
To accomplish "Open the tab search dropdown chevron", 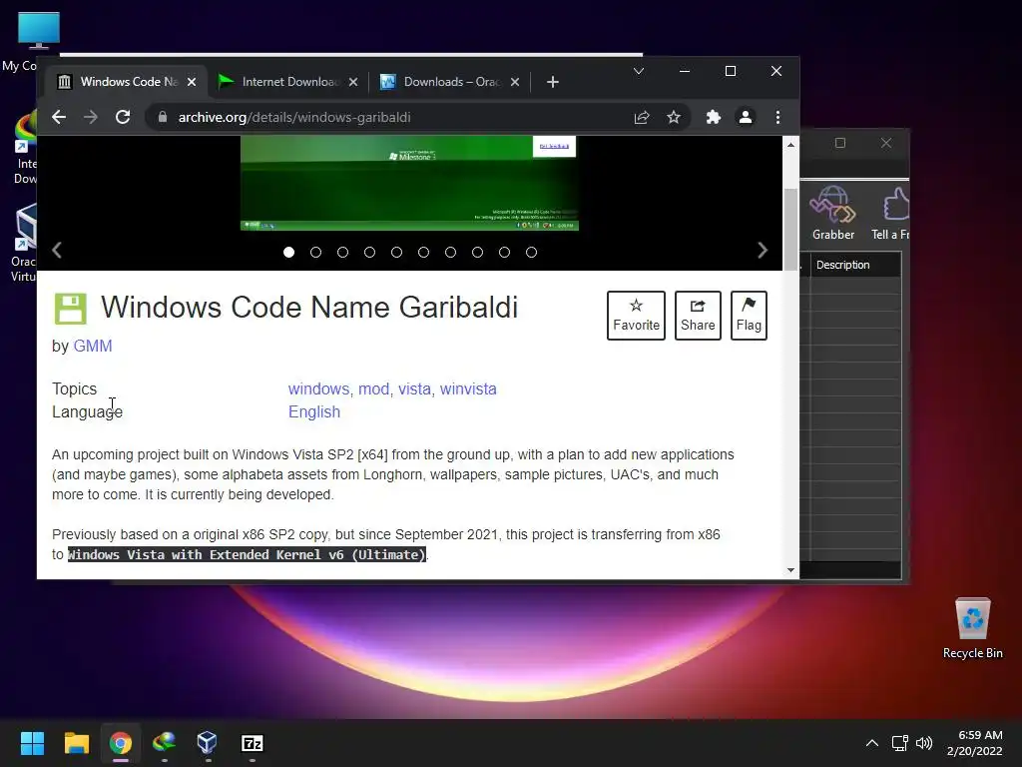I will (x=639, y=71).
